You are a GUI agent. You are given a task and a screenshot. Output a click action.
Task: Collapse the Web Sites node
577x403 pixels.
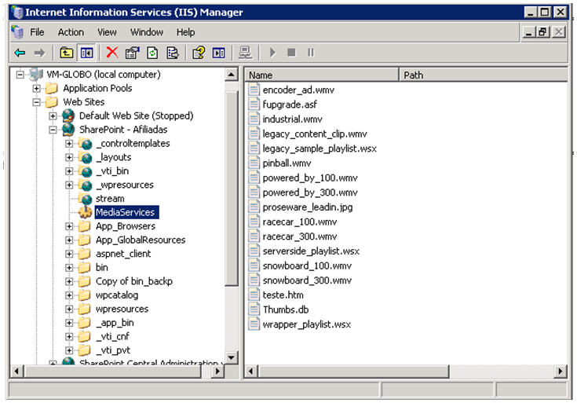coord(36,102)
